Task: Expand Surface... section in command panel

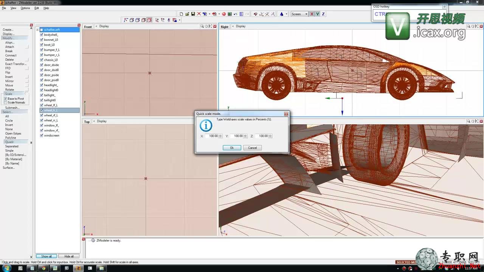Action: tap(9, 168)
